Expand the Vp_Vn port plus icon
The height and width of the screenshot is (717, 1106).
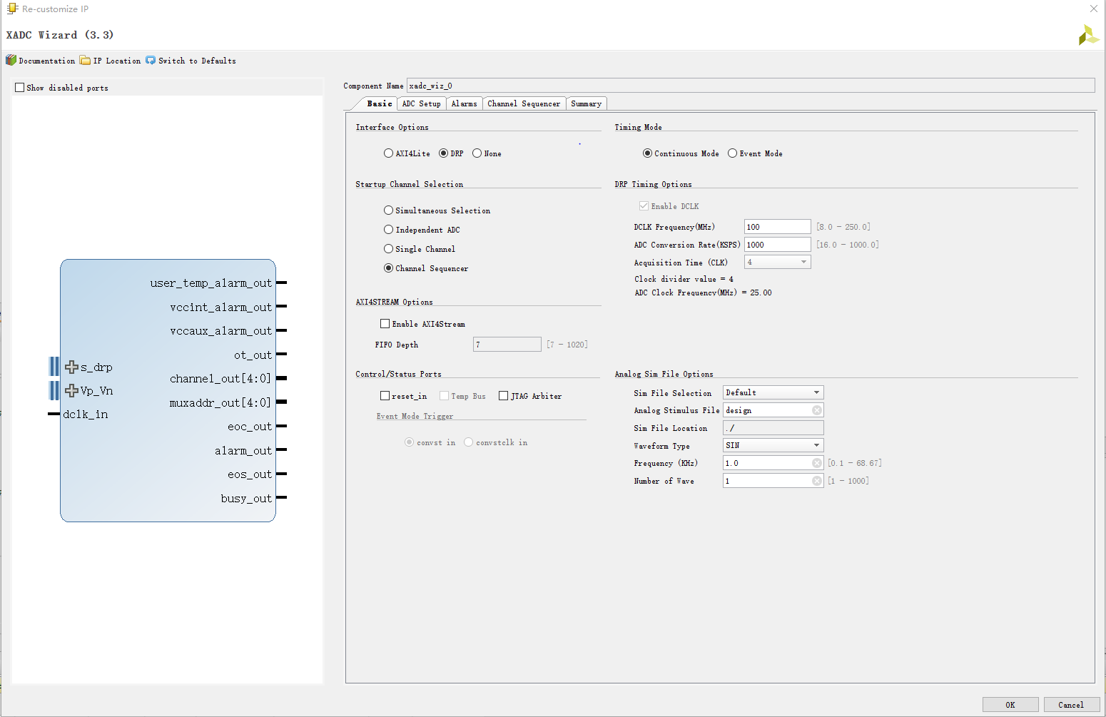pos(71,391)
